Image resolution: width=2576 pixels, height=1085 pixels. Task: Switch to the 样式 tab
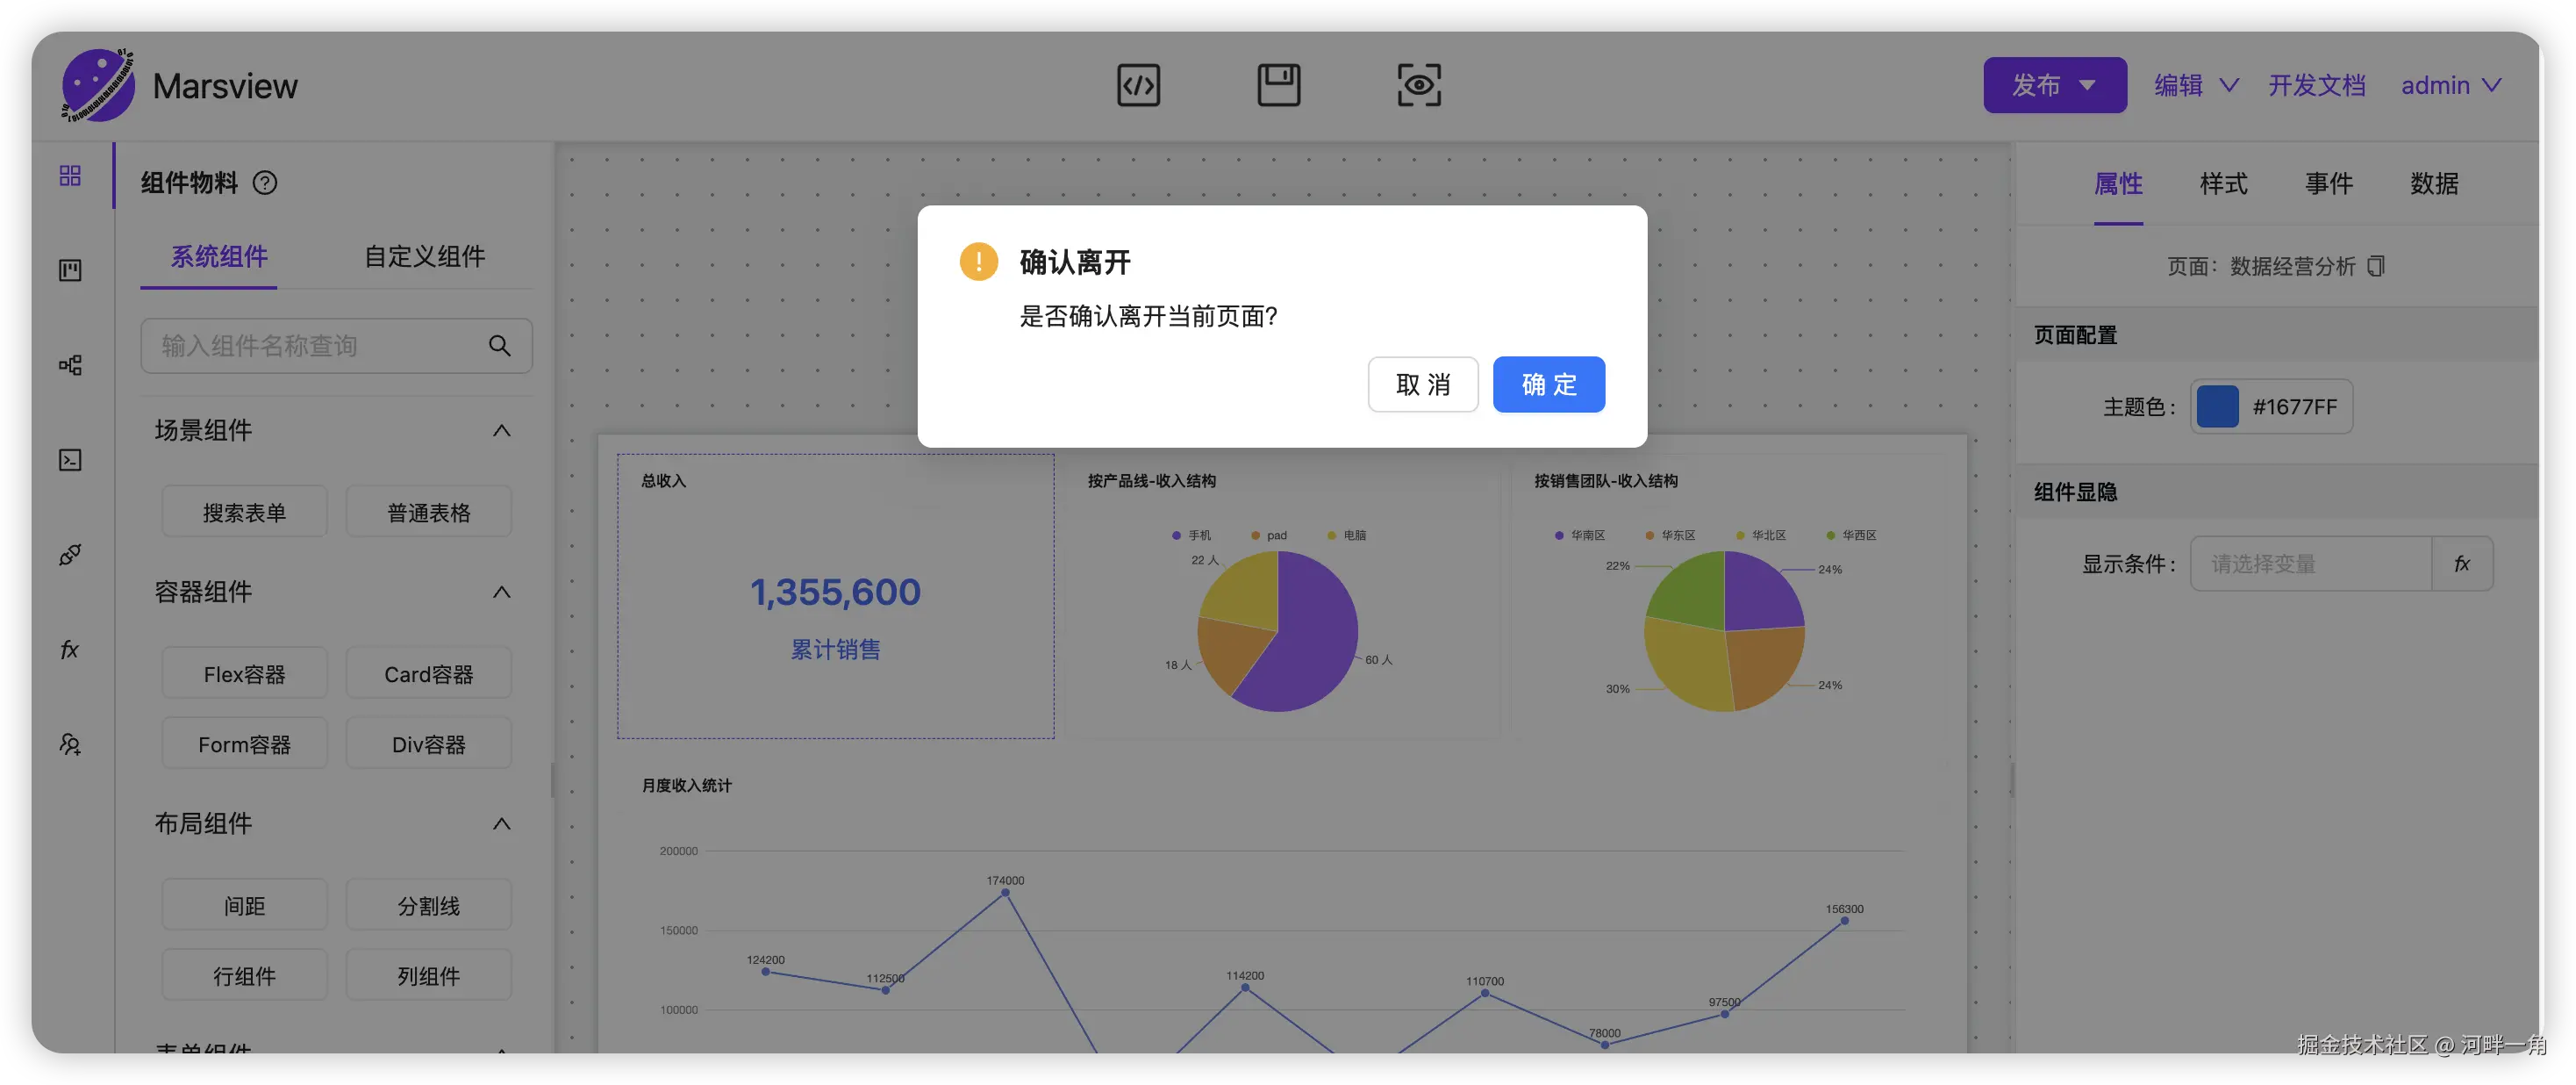click(2223, 184)
